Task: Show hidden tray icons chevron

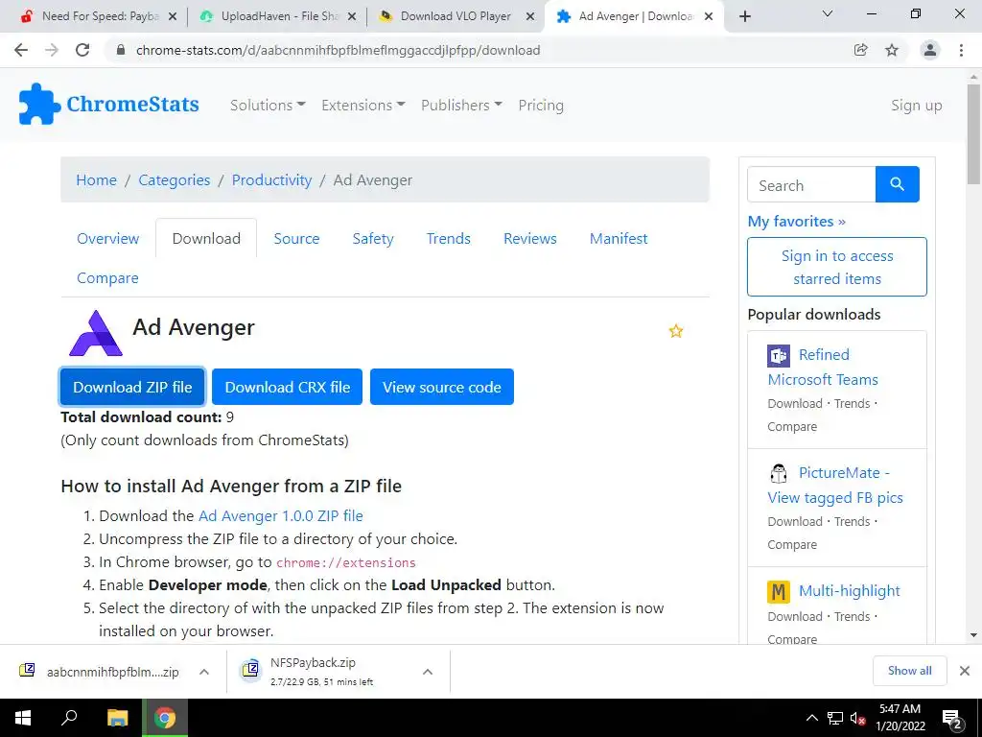Action: 811,718
